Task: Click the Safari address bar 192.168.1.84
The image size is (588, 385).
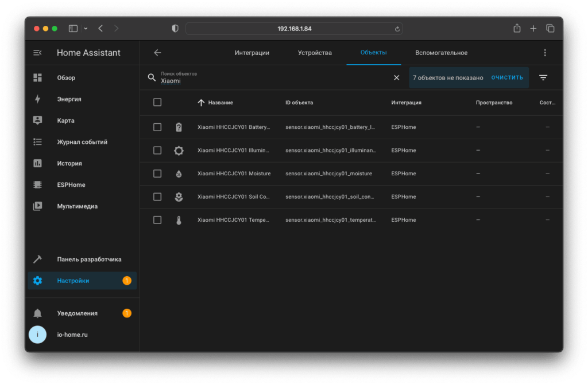Action: pos(295,29)
